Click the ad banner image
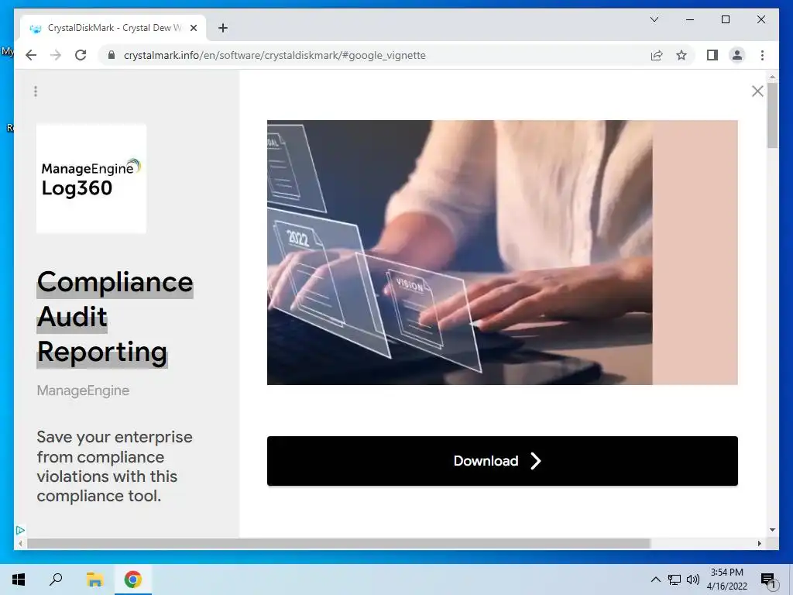 [x=502, y=253]
